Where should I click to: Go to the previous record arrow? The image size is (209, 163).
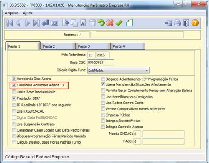click(19, 23)
